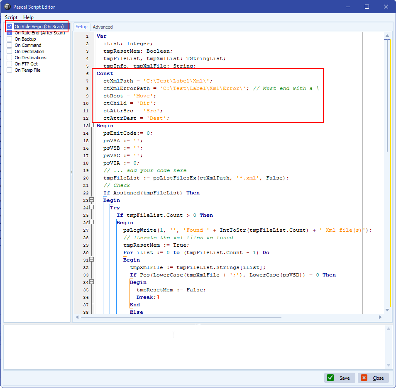Click the Pascal Script Editor title bar icon
The image size is (396, 388).
tap(7, 7)
